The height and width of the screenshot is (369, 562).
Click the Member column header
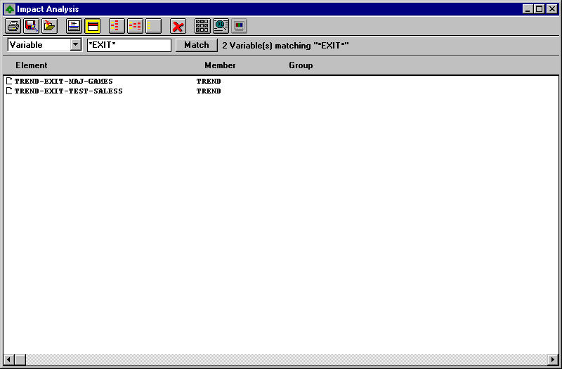[220, 65]
